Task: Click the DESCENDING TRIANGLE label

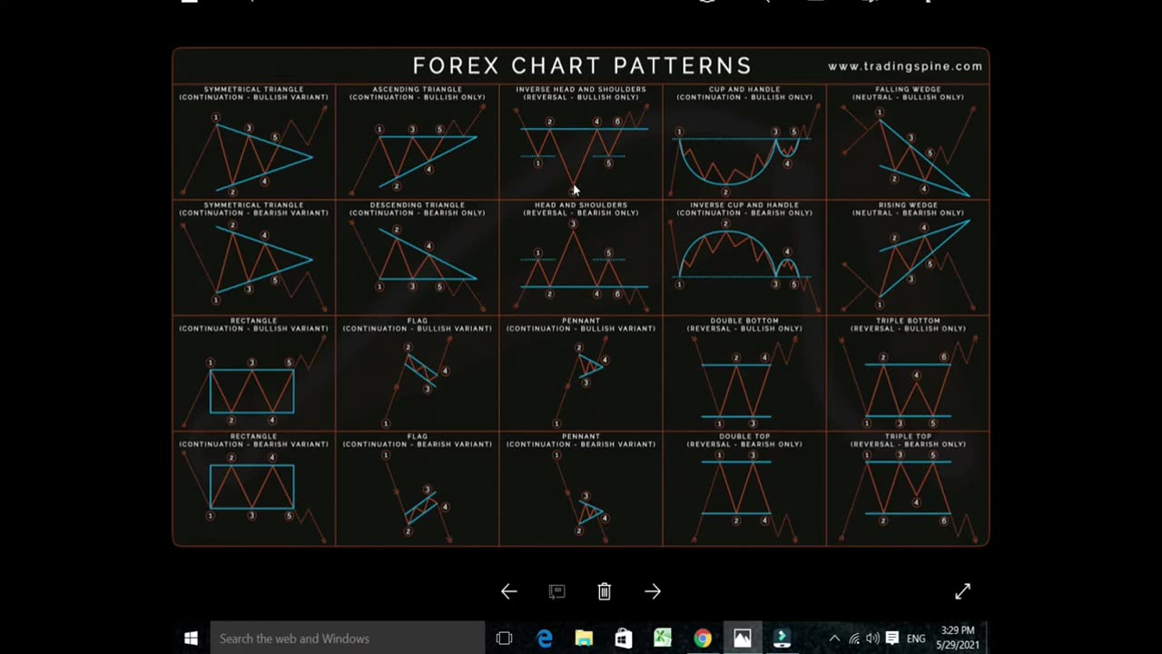Action: [x=417, y=205]
